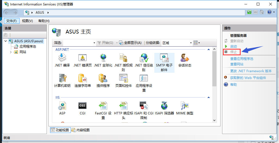
Task: Click the connection toolbar icon under 连接
Action: pos(6,35)
